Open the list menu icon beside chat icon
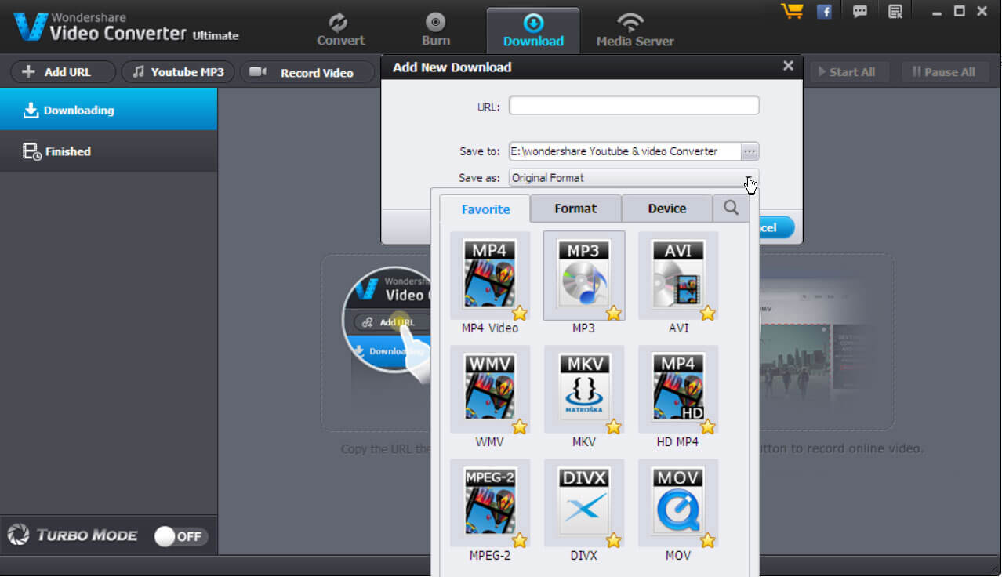 click(895, 12)
